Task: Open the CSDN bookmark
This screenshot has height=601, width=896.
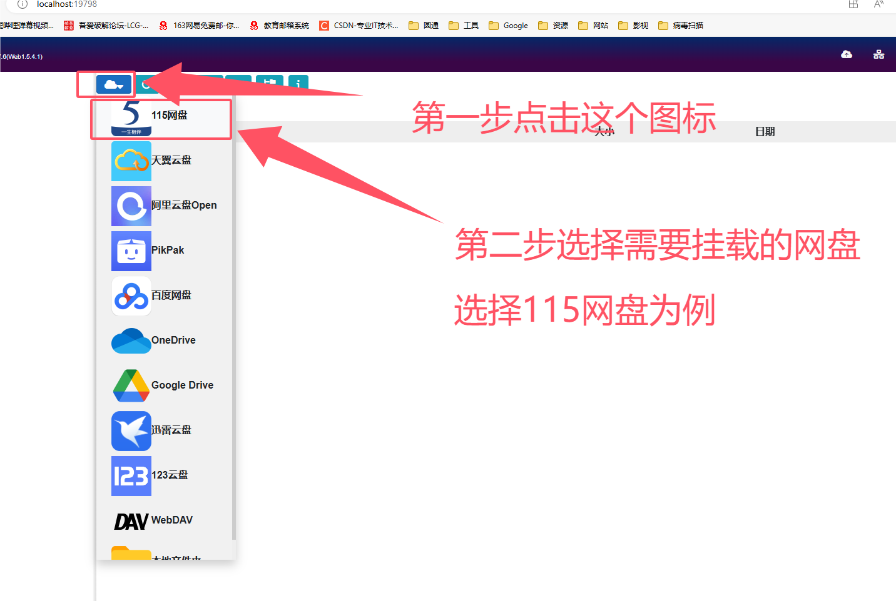Action: 359,26
